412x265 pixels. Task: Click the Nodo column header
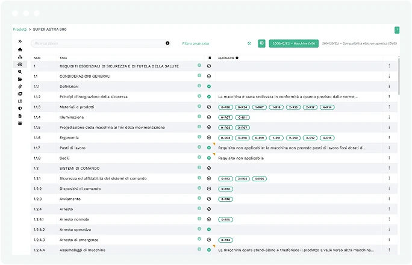(x=37, y=58)
